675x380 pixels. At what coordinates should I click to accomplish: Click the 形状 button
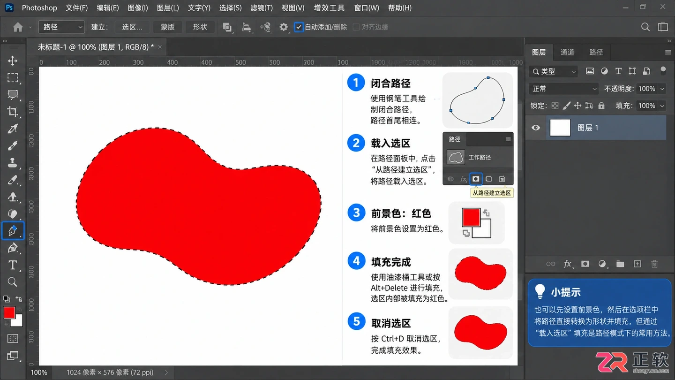click(x=200, y=27)
